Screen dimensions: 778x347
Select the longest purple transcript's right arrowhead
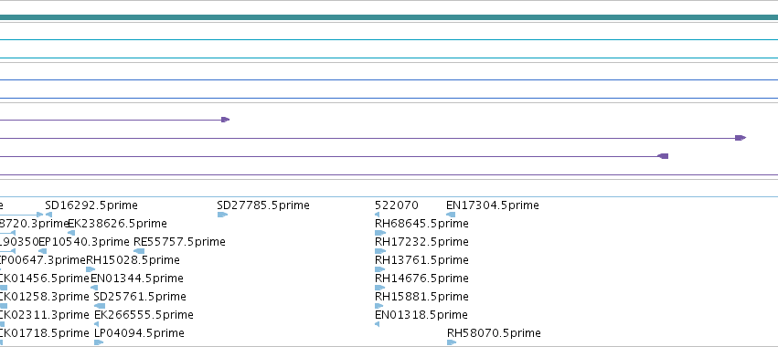741,138
